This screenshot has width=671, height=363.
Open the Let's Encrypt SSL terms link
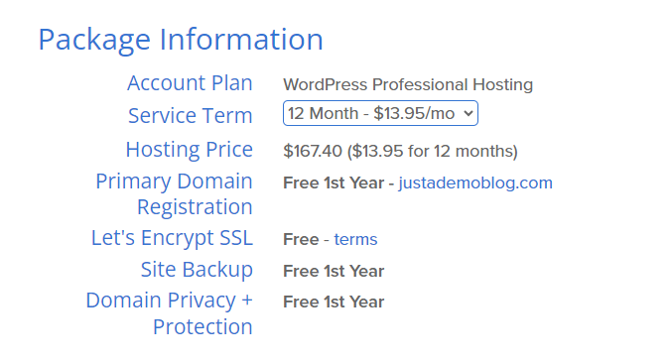point(355,239)
